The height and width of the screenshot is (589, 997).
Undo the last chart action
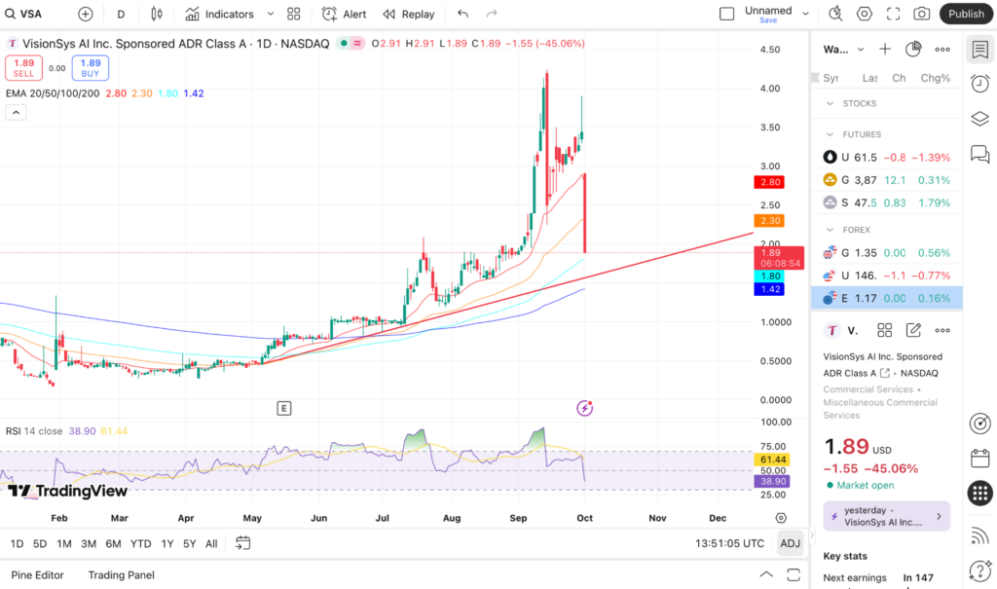462,14
